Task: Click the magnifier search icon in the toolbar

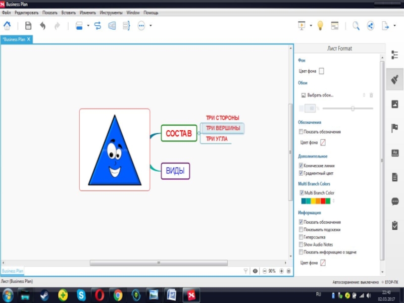Action: pyautogui.click(x=356, y=26)
